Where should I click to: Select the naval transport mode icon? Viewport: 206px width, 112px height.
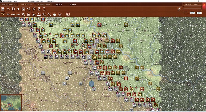(13, 14)
